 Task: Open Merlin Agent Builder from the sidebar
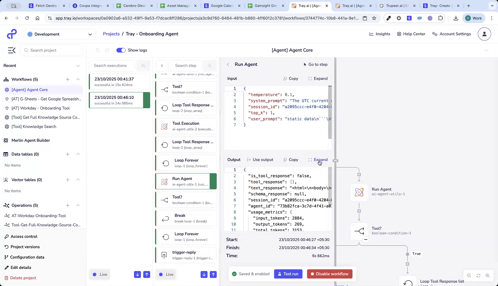point(30,140)
